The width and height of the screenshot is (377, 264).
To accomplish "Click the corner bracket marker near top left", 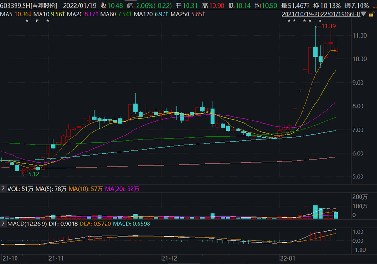I will tap(37, 21).
